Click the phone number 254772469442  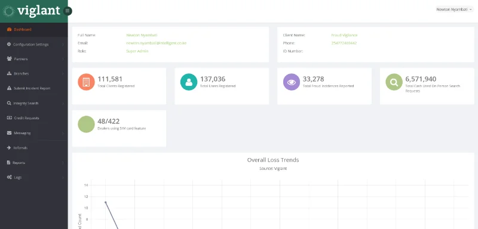click(x=344, y=43)
